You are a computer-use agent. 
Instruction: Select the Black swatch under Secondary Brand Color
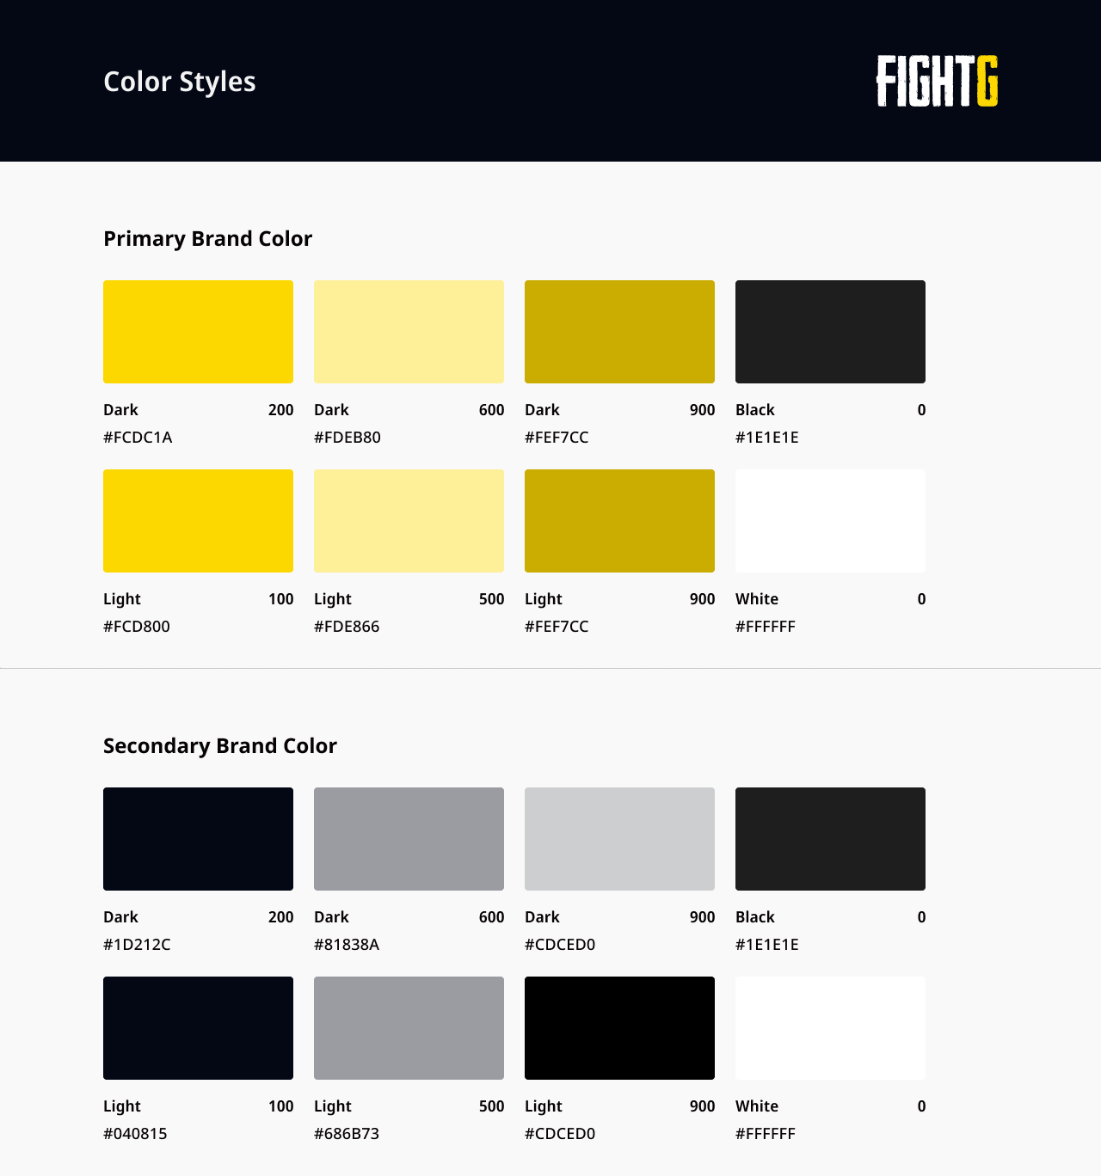830,839
